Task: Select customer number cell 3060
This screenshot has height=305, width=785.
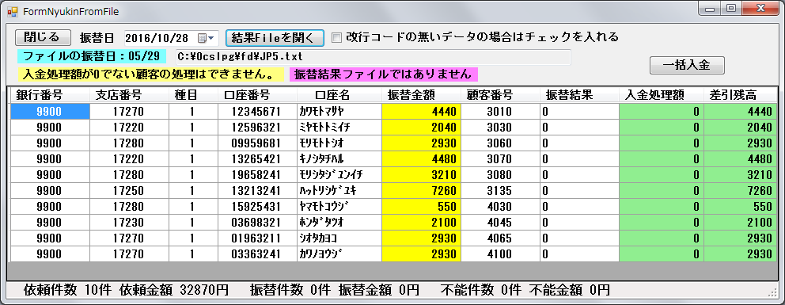Action: click(500, 143)
